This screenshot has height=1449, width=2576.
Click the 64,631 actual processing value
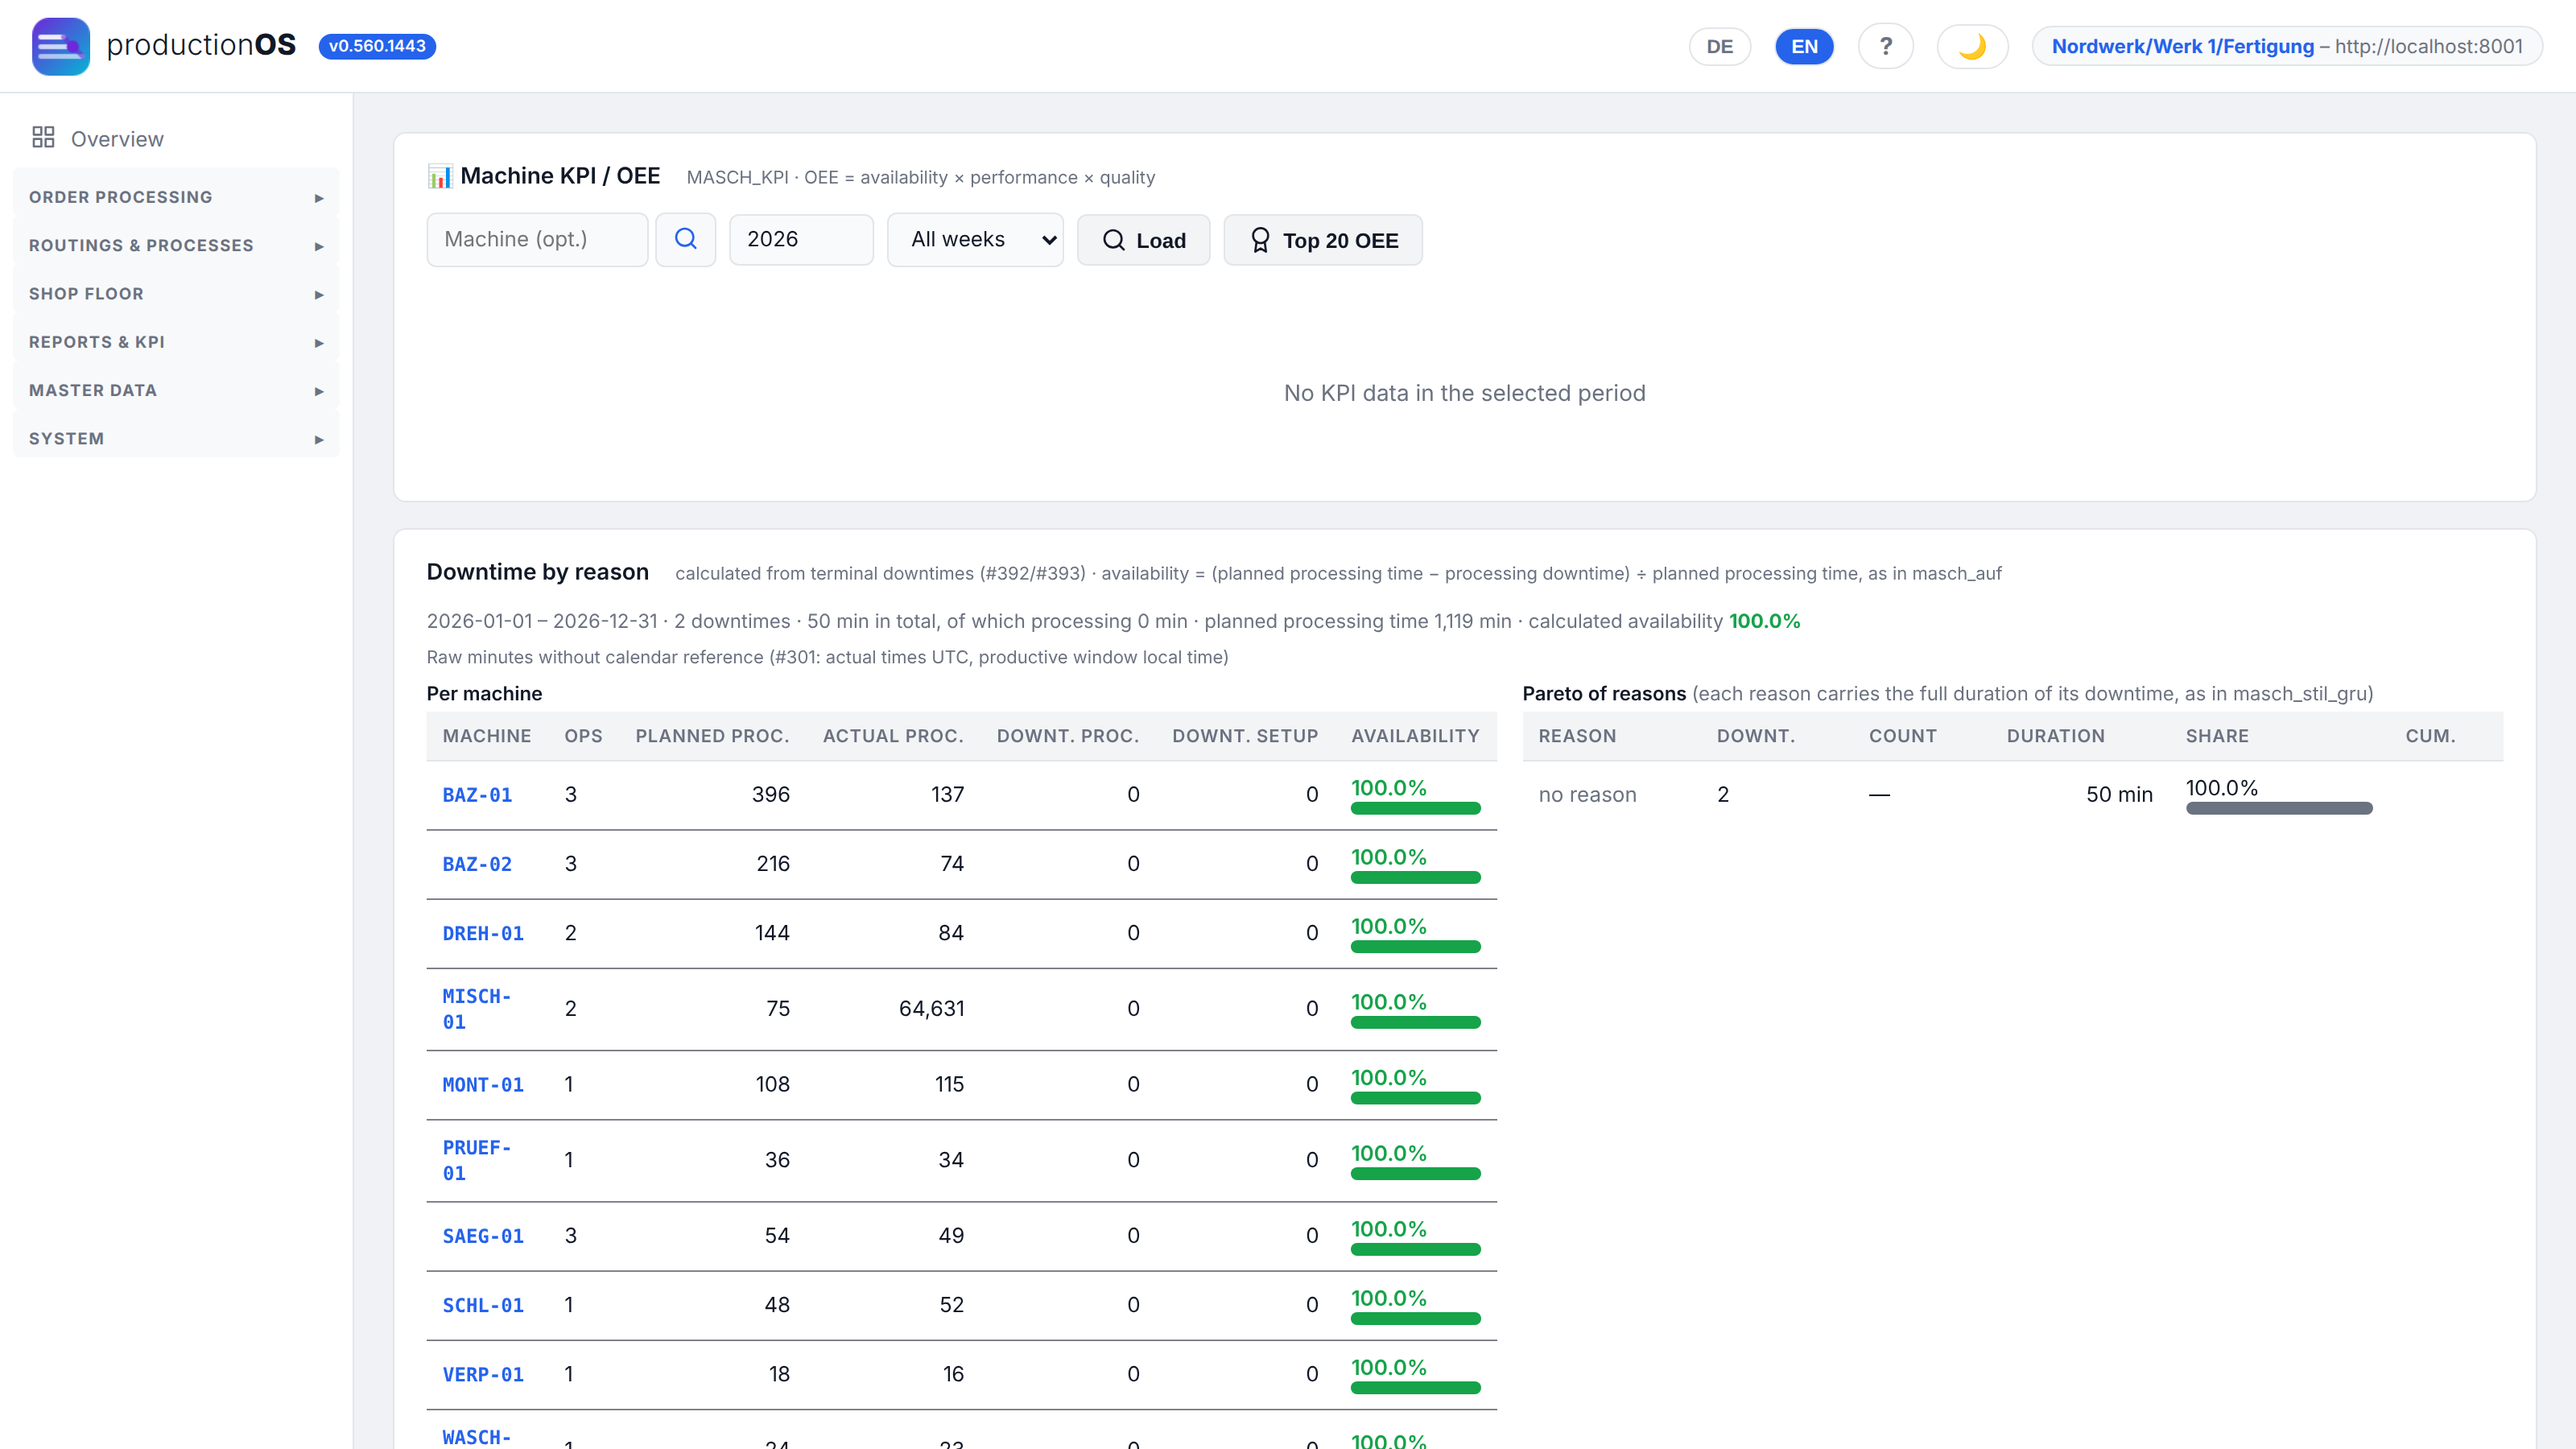[931, 1008]
